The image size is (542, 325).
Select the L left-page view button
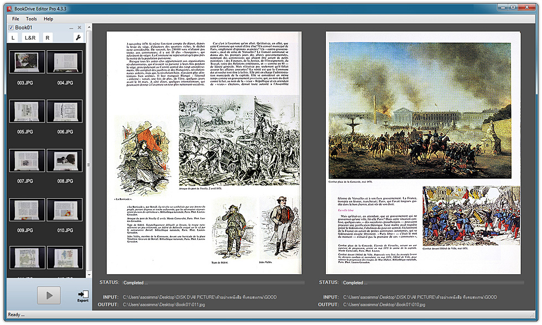pyautogui.click(x=13, y=38)
